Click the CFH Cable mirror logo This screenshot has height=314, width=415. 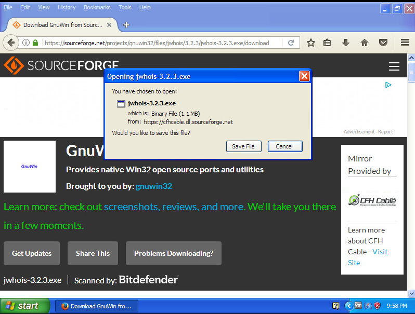tap(372, 200)
